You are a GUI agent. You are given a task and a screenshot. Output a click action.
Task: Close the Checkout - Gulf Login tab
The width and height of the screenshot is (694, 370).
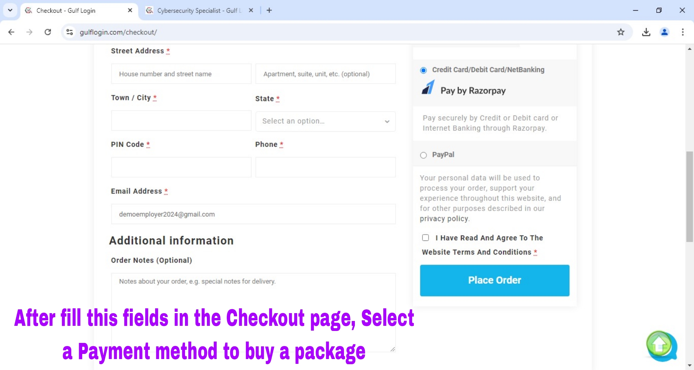point(130,10)
